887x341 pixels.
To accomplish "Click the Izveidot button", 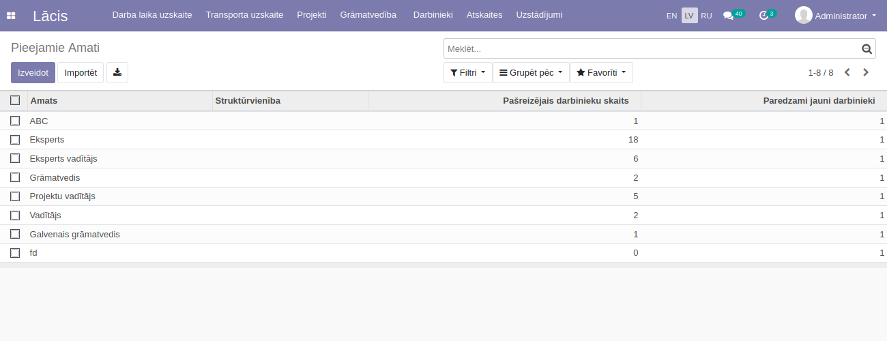I will tap(33, 72).
